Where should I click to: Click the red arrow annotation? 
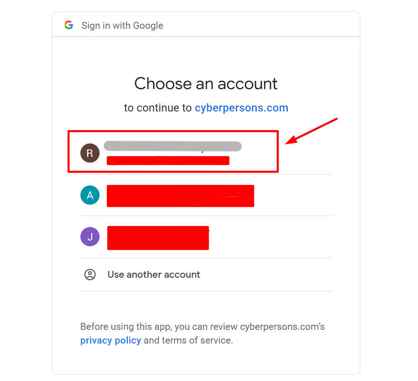tap(311, 131)
